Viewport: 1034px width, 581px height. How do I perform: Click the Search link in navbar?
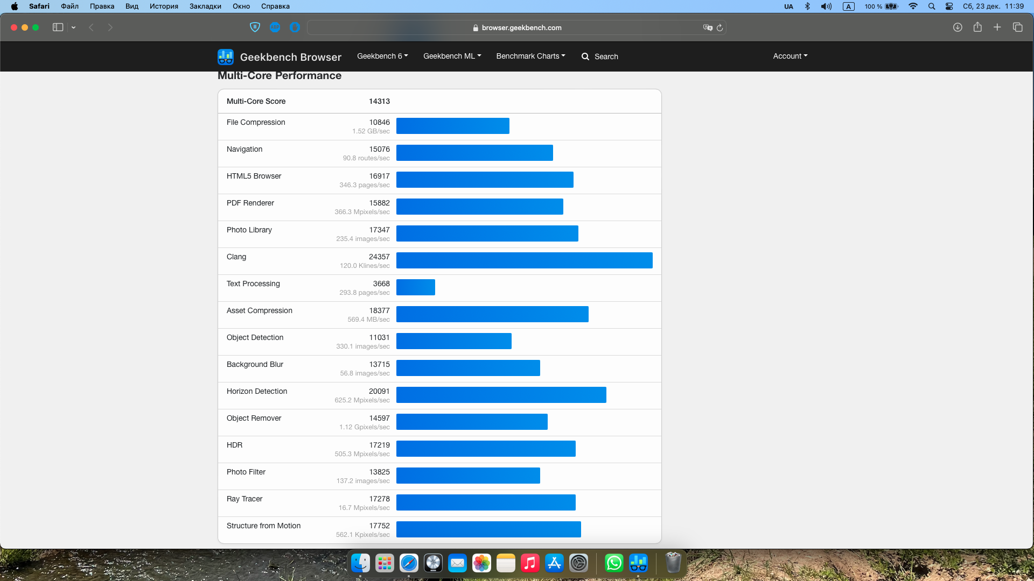click(600, 56)
